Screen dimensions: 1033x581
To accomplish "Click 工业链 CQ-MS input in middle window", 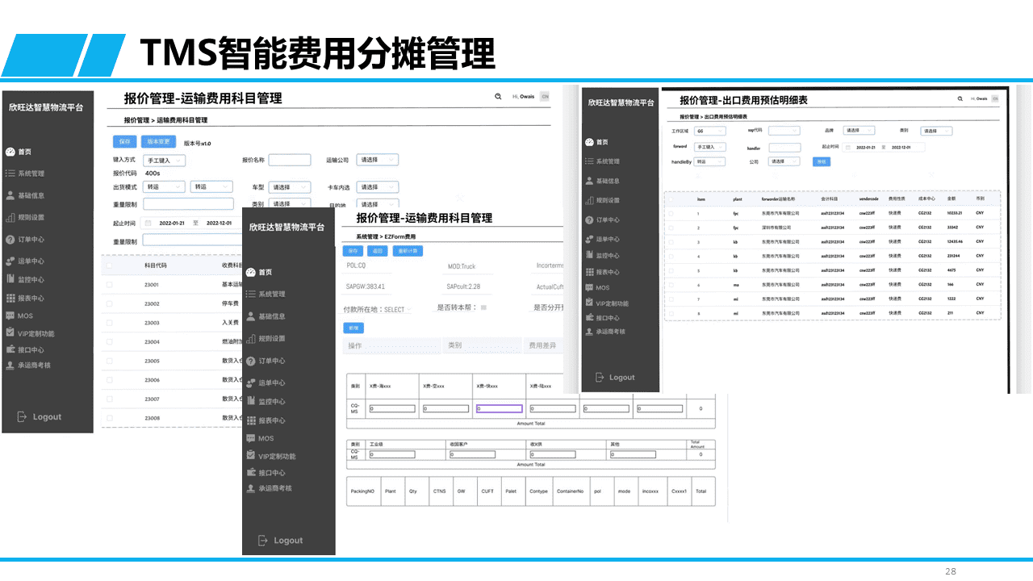I will pyautogui.click(x=391, y=454).
